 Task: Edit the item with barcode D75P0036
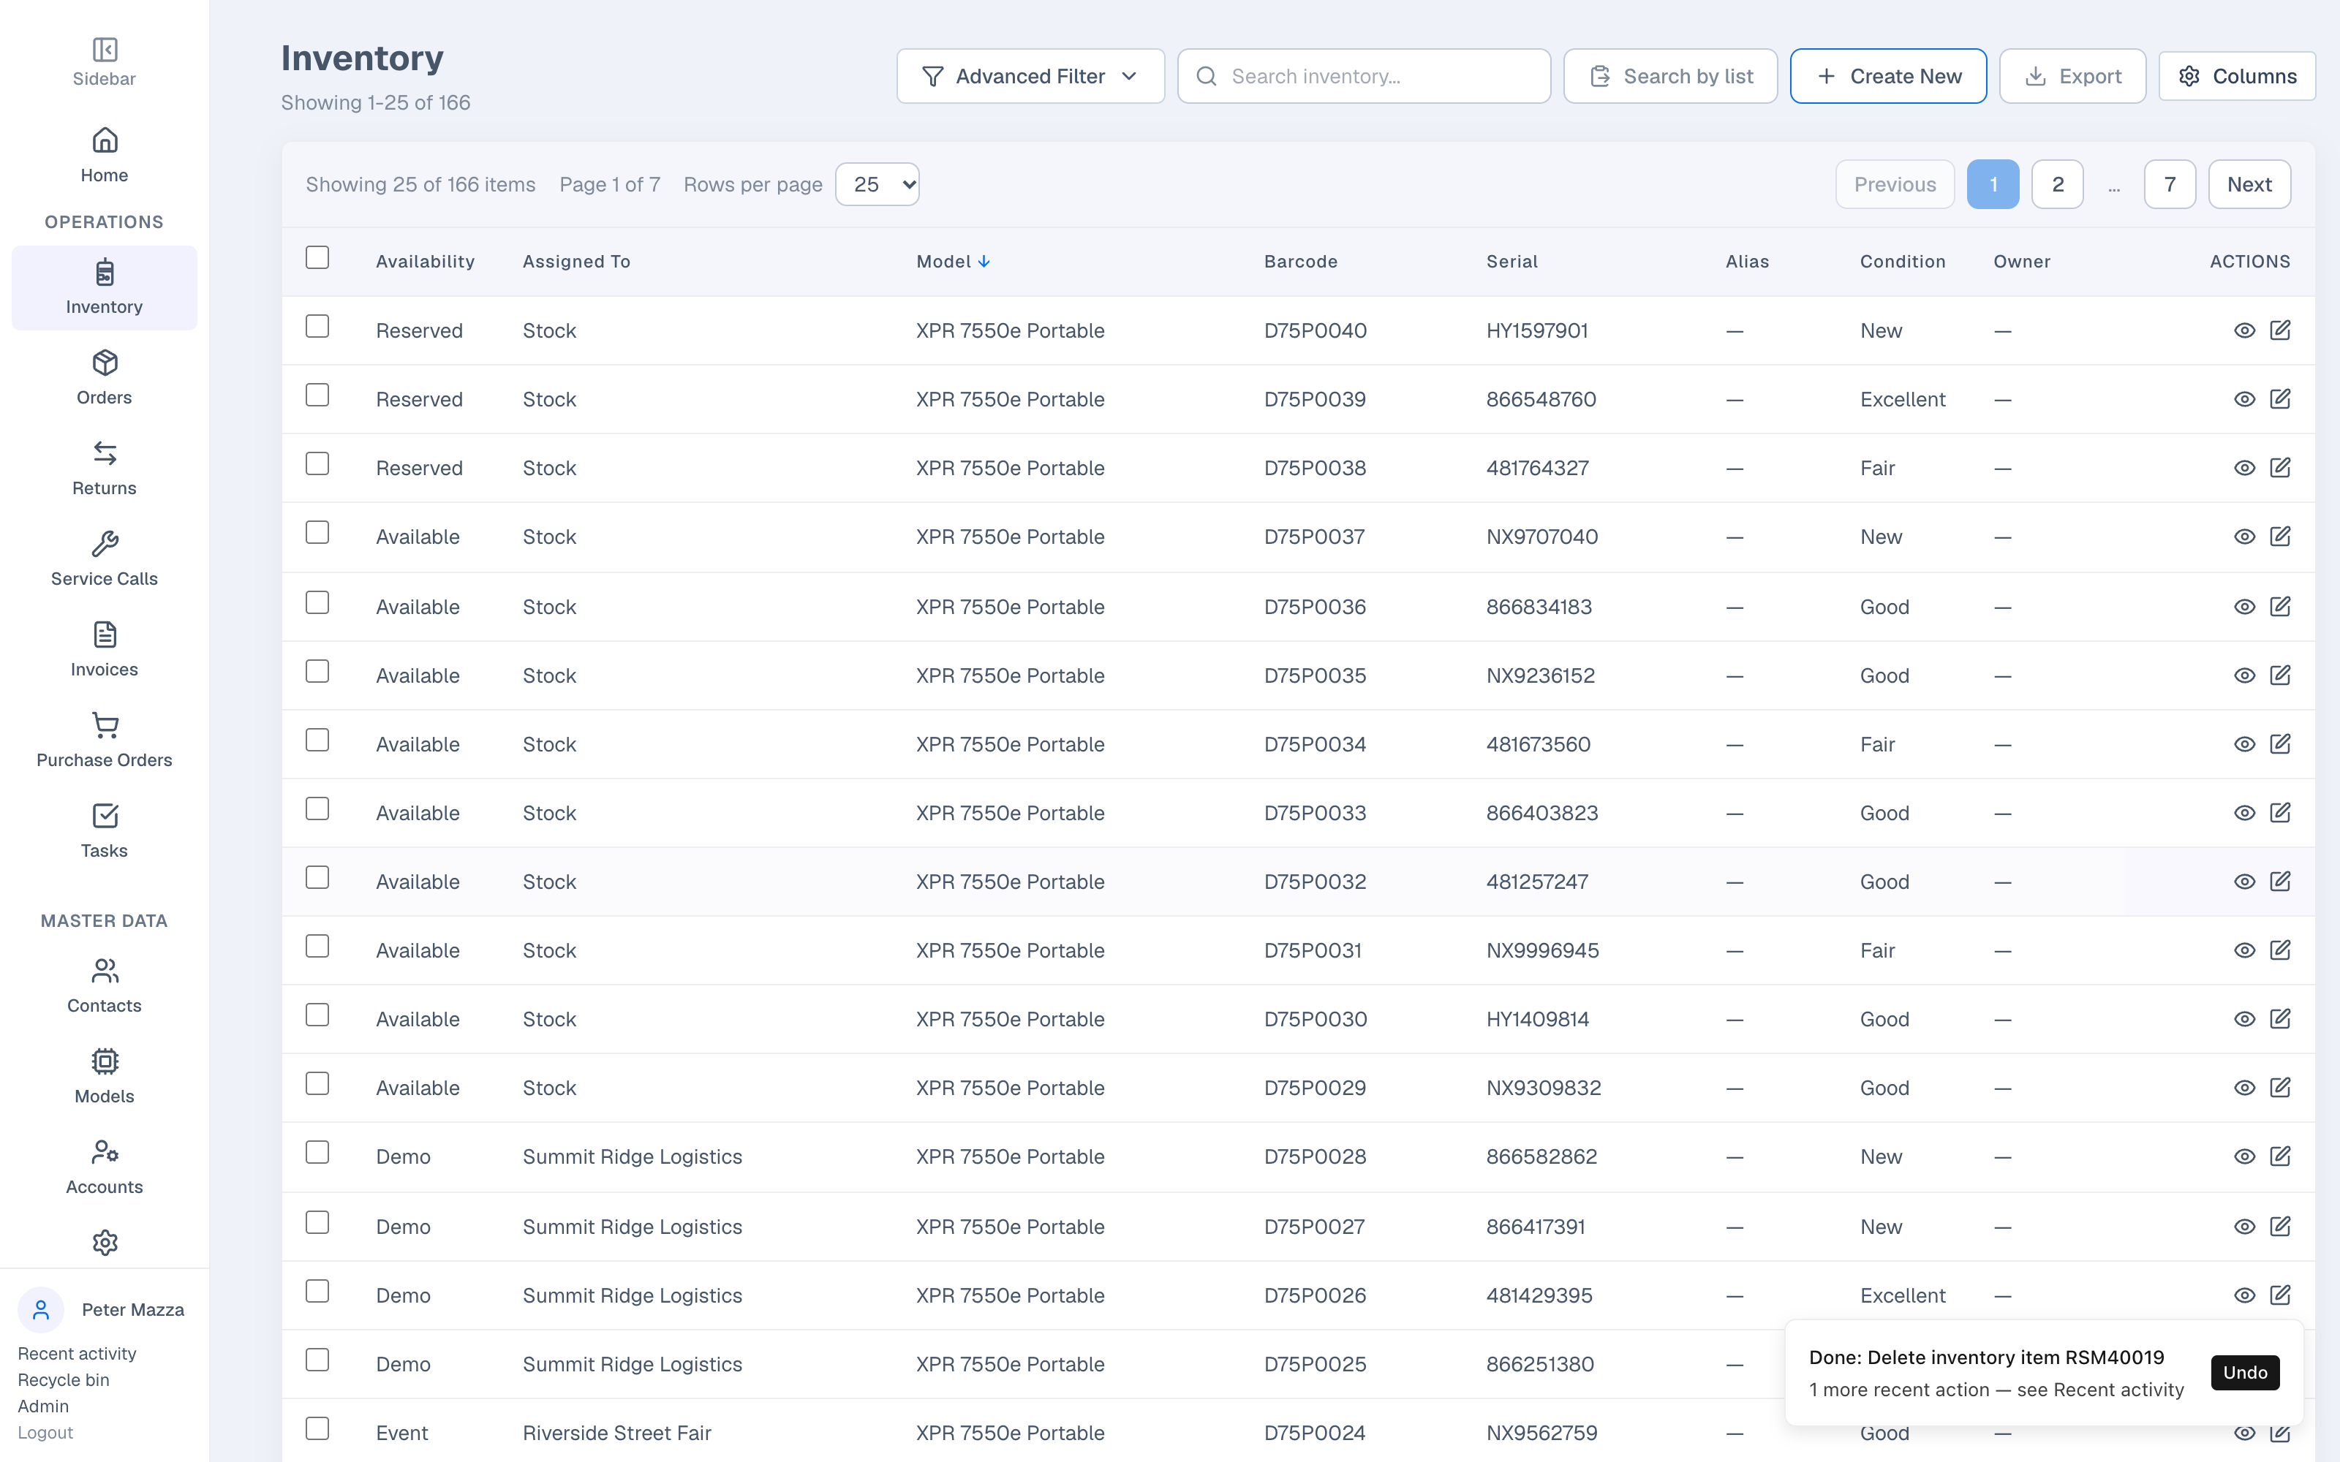2280,607
